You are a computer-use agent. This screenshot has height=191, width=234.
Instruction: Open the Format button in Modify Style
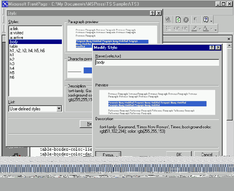108,154
